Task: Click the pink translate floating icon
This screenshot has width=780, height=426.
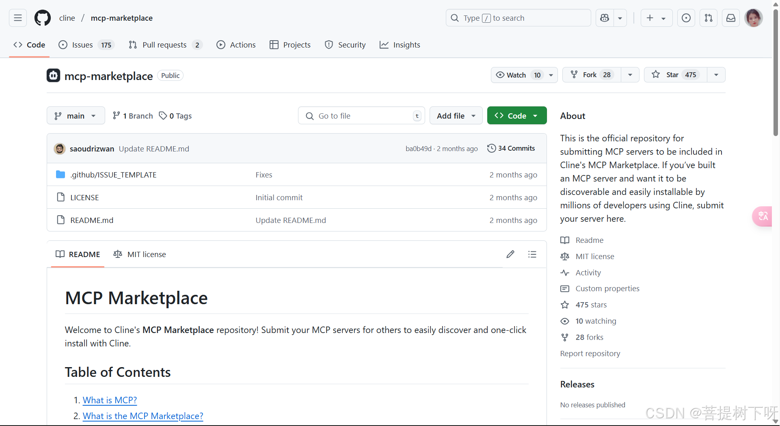Action: pos(762,216)
